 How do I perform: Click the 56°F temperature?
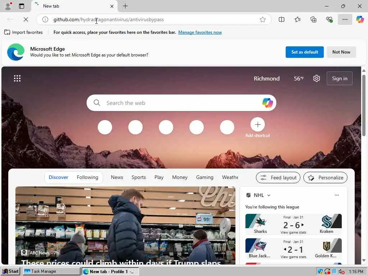click(x=299, y=78)
